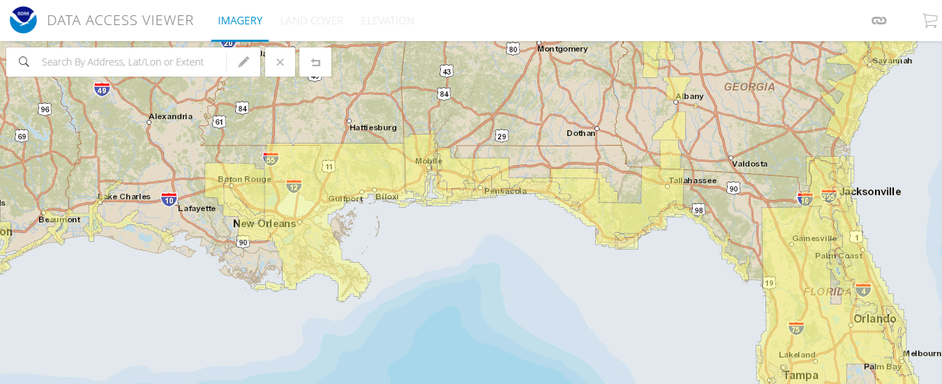Click the Hattiesburg city label
942x384 pixels.
[x=373, y=128]
